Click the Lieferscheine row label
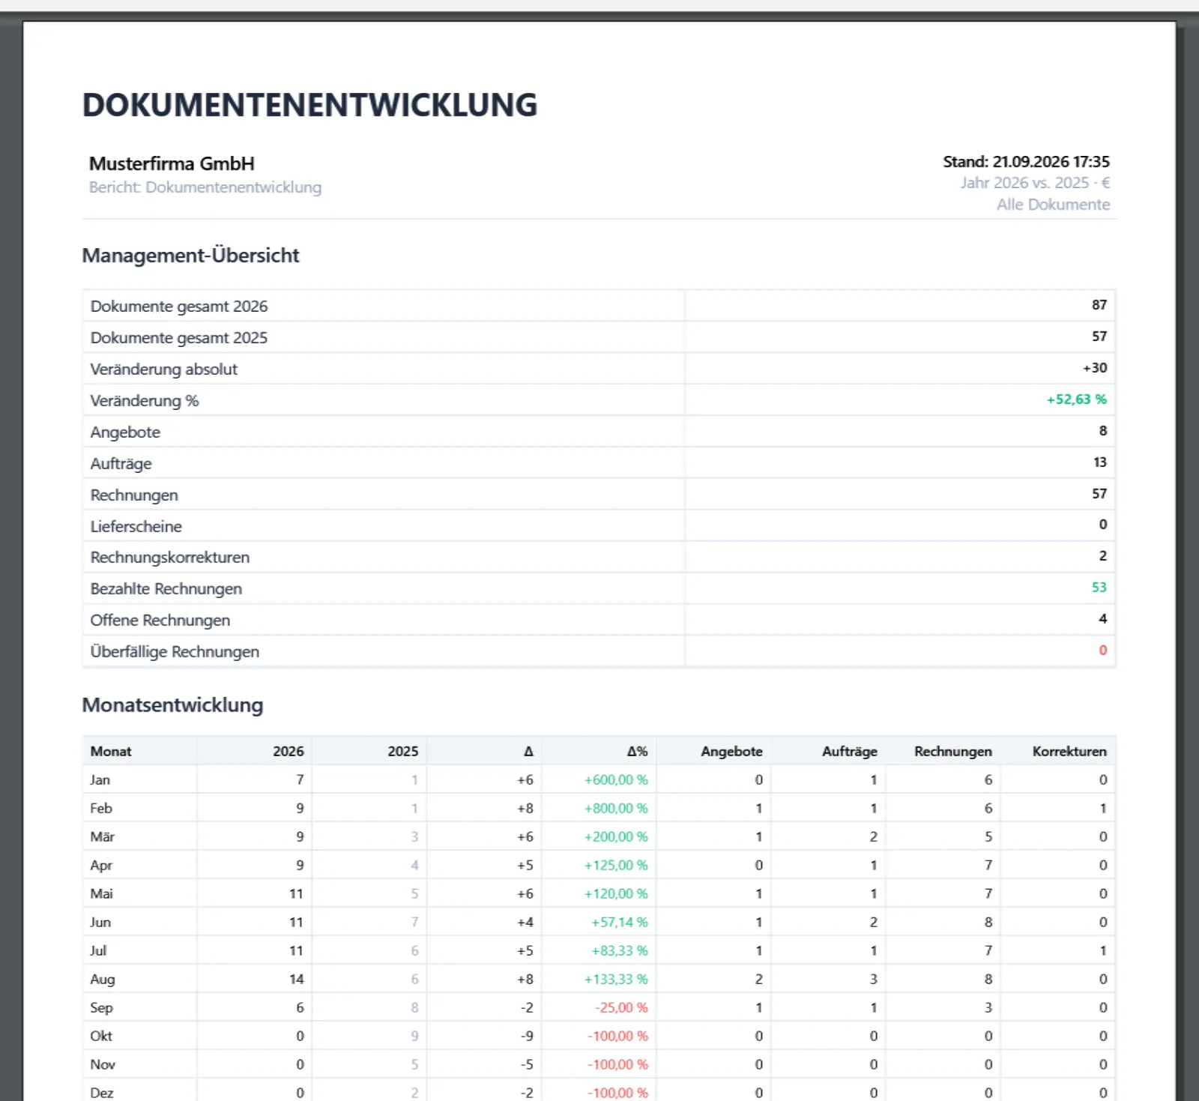 (136, 526)
